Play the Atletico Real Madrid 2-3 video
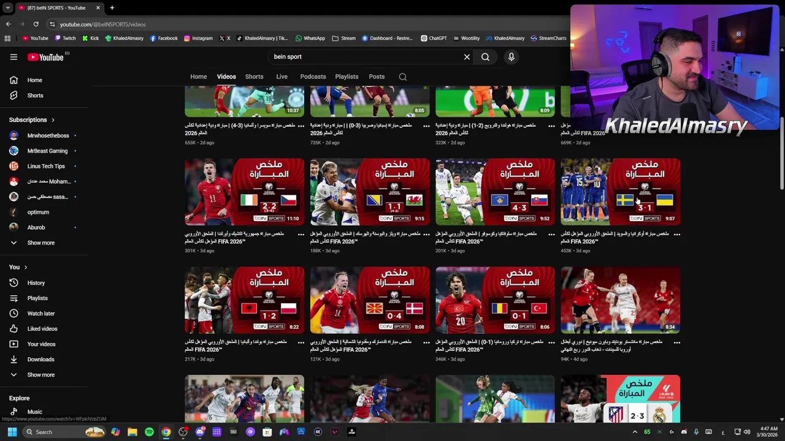Viewport: 785px width, 441px height. (x=620, y=399)
